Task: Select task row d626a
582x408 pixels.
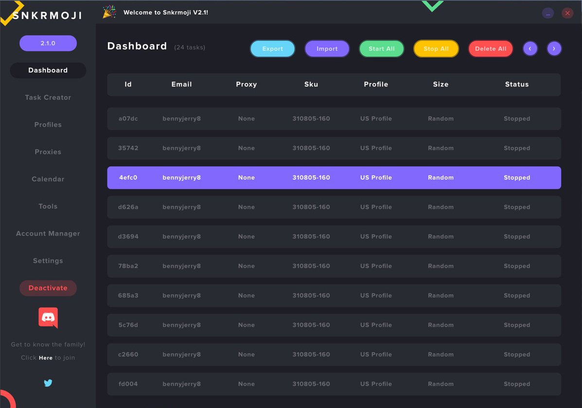Action: coord(334,207)
